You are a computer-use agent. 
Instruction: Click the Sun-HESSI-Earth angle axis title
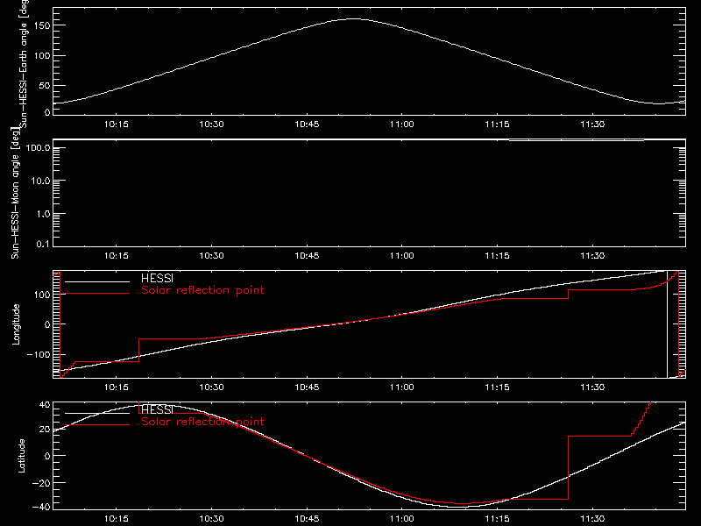pos(24,63)
